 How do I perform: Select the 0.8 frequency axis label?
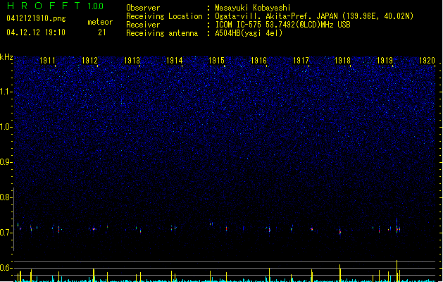pyautogui.click(x=6, y=197)
